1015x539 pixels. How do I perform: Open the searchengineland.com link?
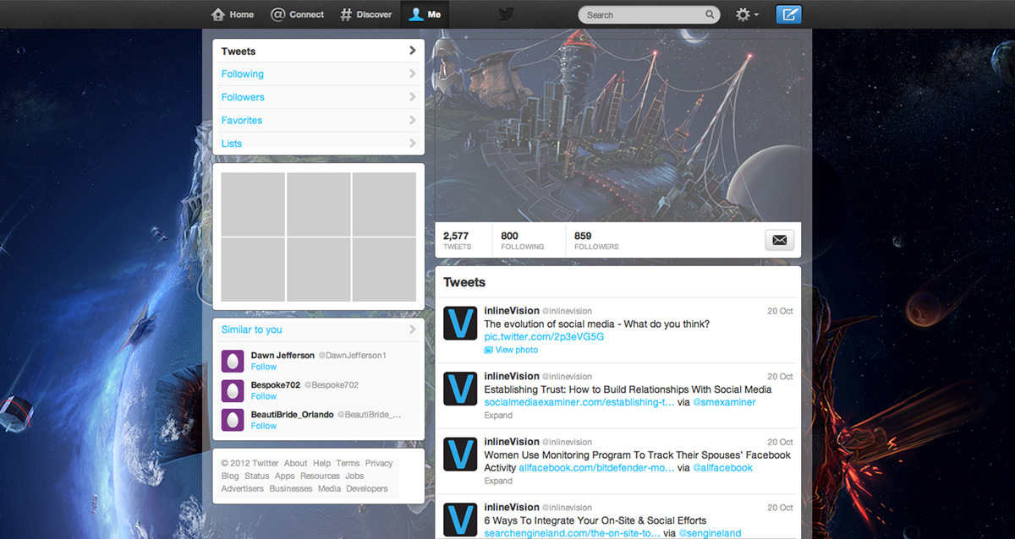coord(573,533)
